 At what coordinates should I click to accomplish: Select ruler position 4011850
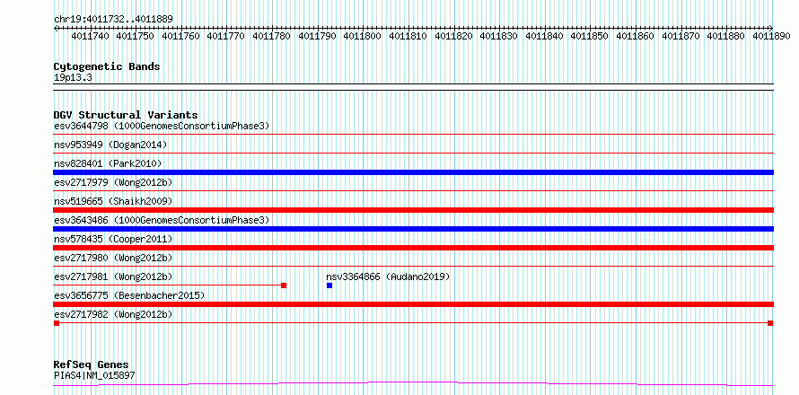click(589, 36)
